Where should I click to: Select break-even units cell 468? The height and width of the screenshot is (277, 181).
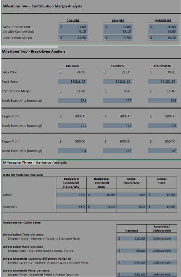[117, 151]
